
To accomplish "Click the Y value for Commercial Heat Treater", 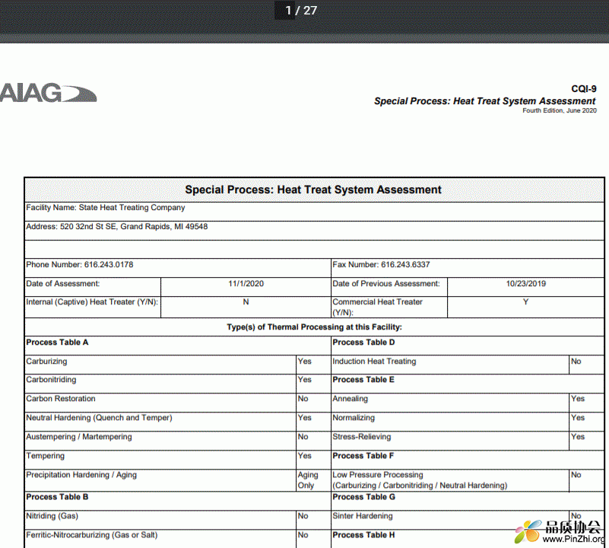I will [x=525, y=302].
